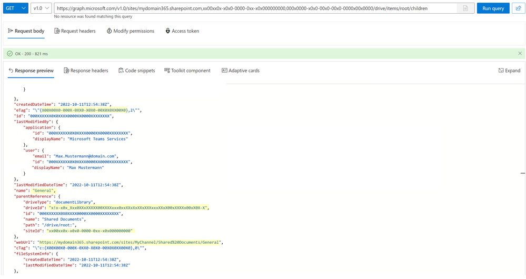The height and width of the screenshot is (279, 526).
Task: Open the Toolkit component tab
Action: (187, 71)
